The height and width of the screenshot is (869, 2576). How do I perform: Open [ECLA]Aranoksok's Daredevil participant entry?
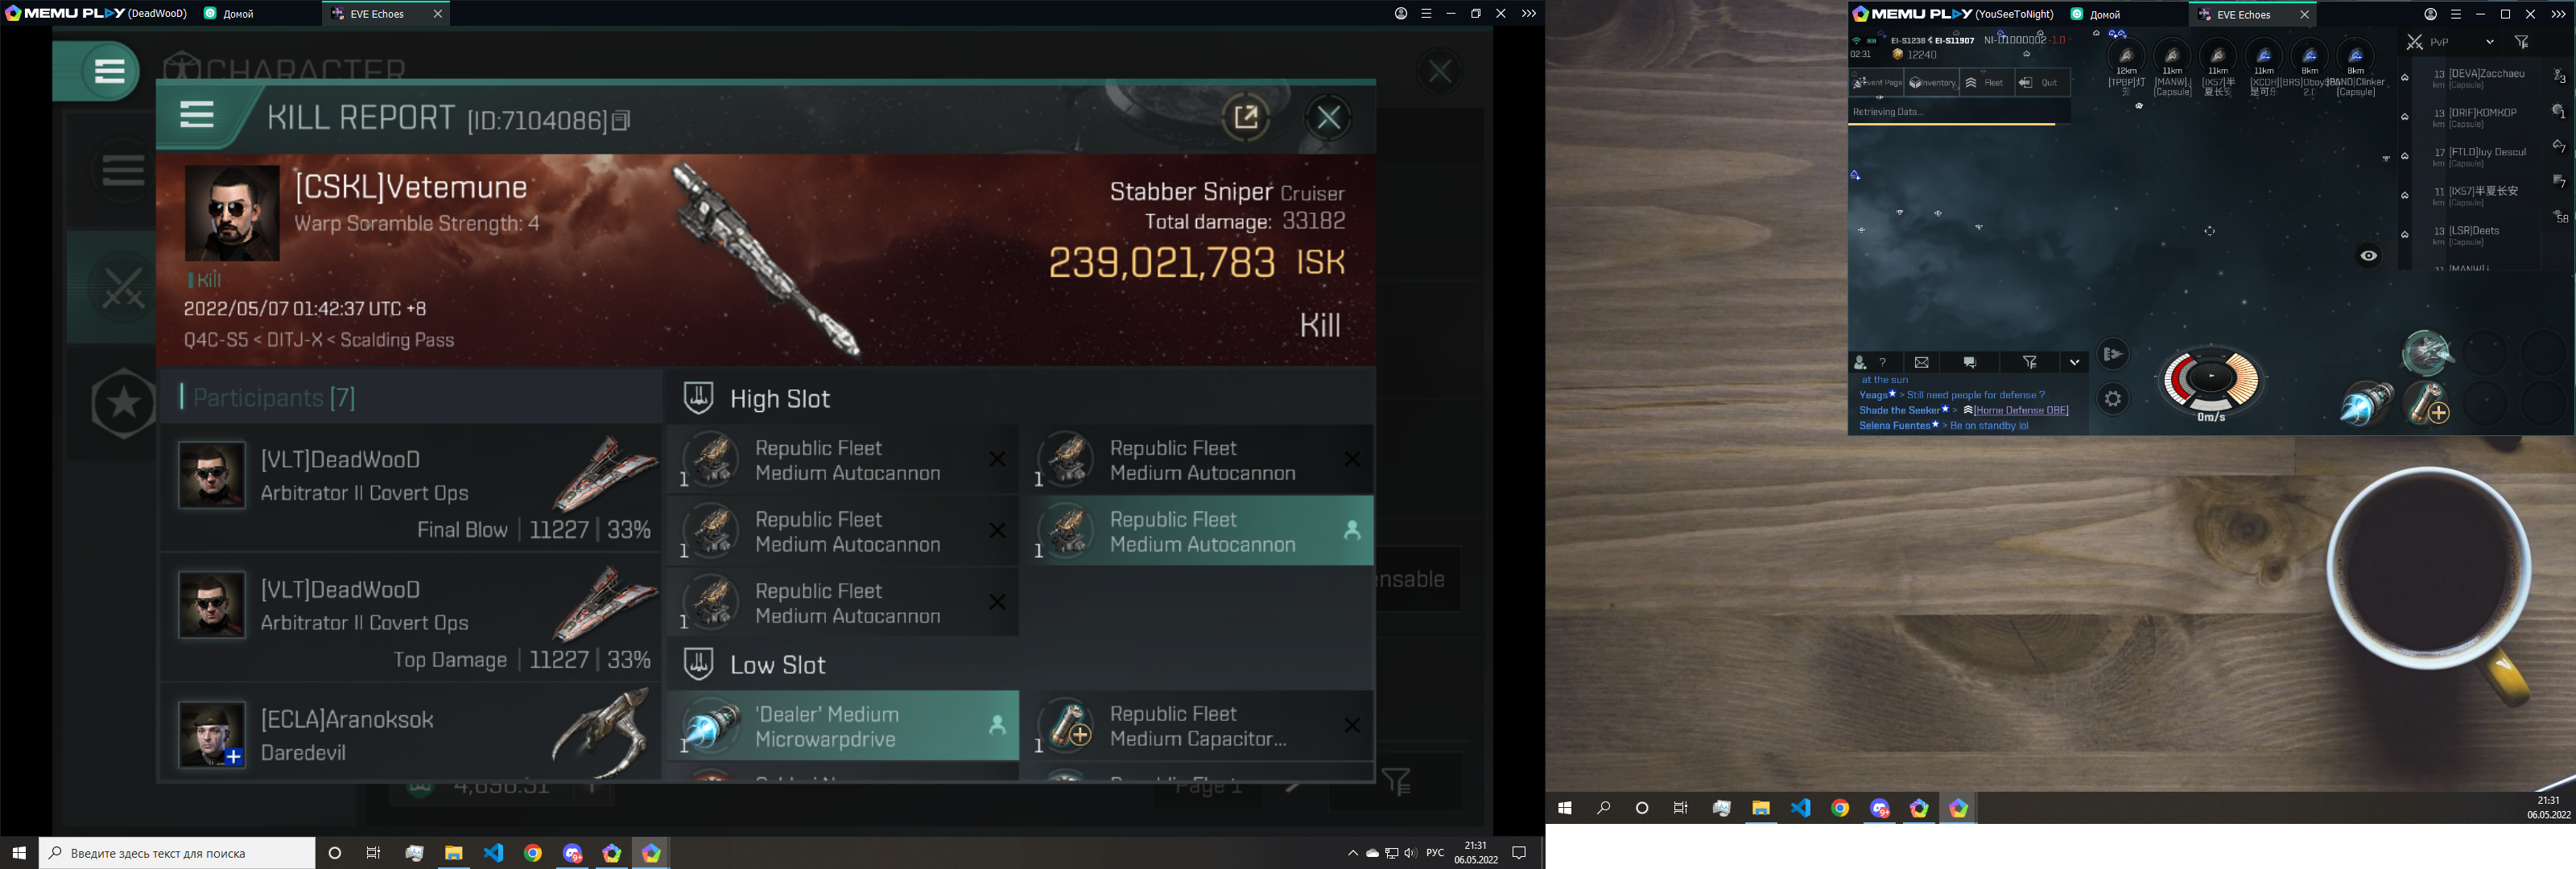(x=410, y=734)
